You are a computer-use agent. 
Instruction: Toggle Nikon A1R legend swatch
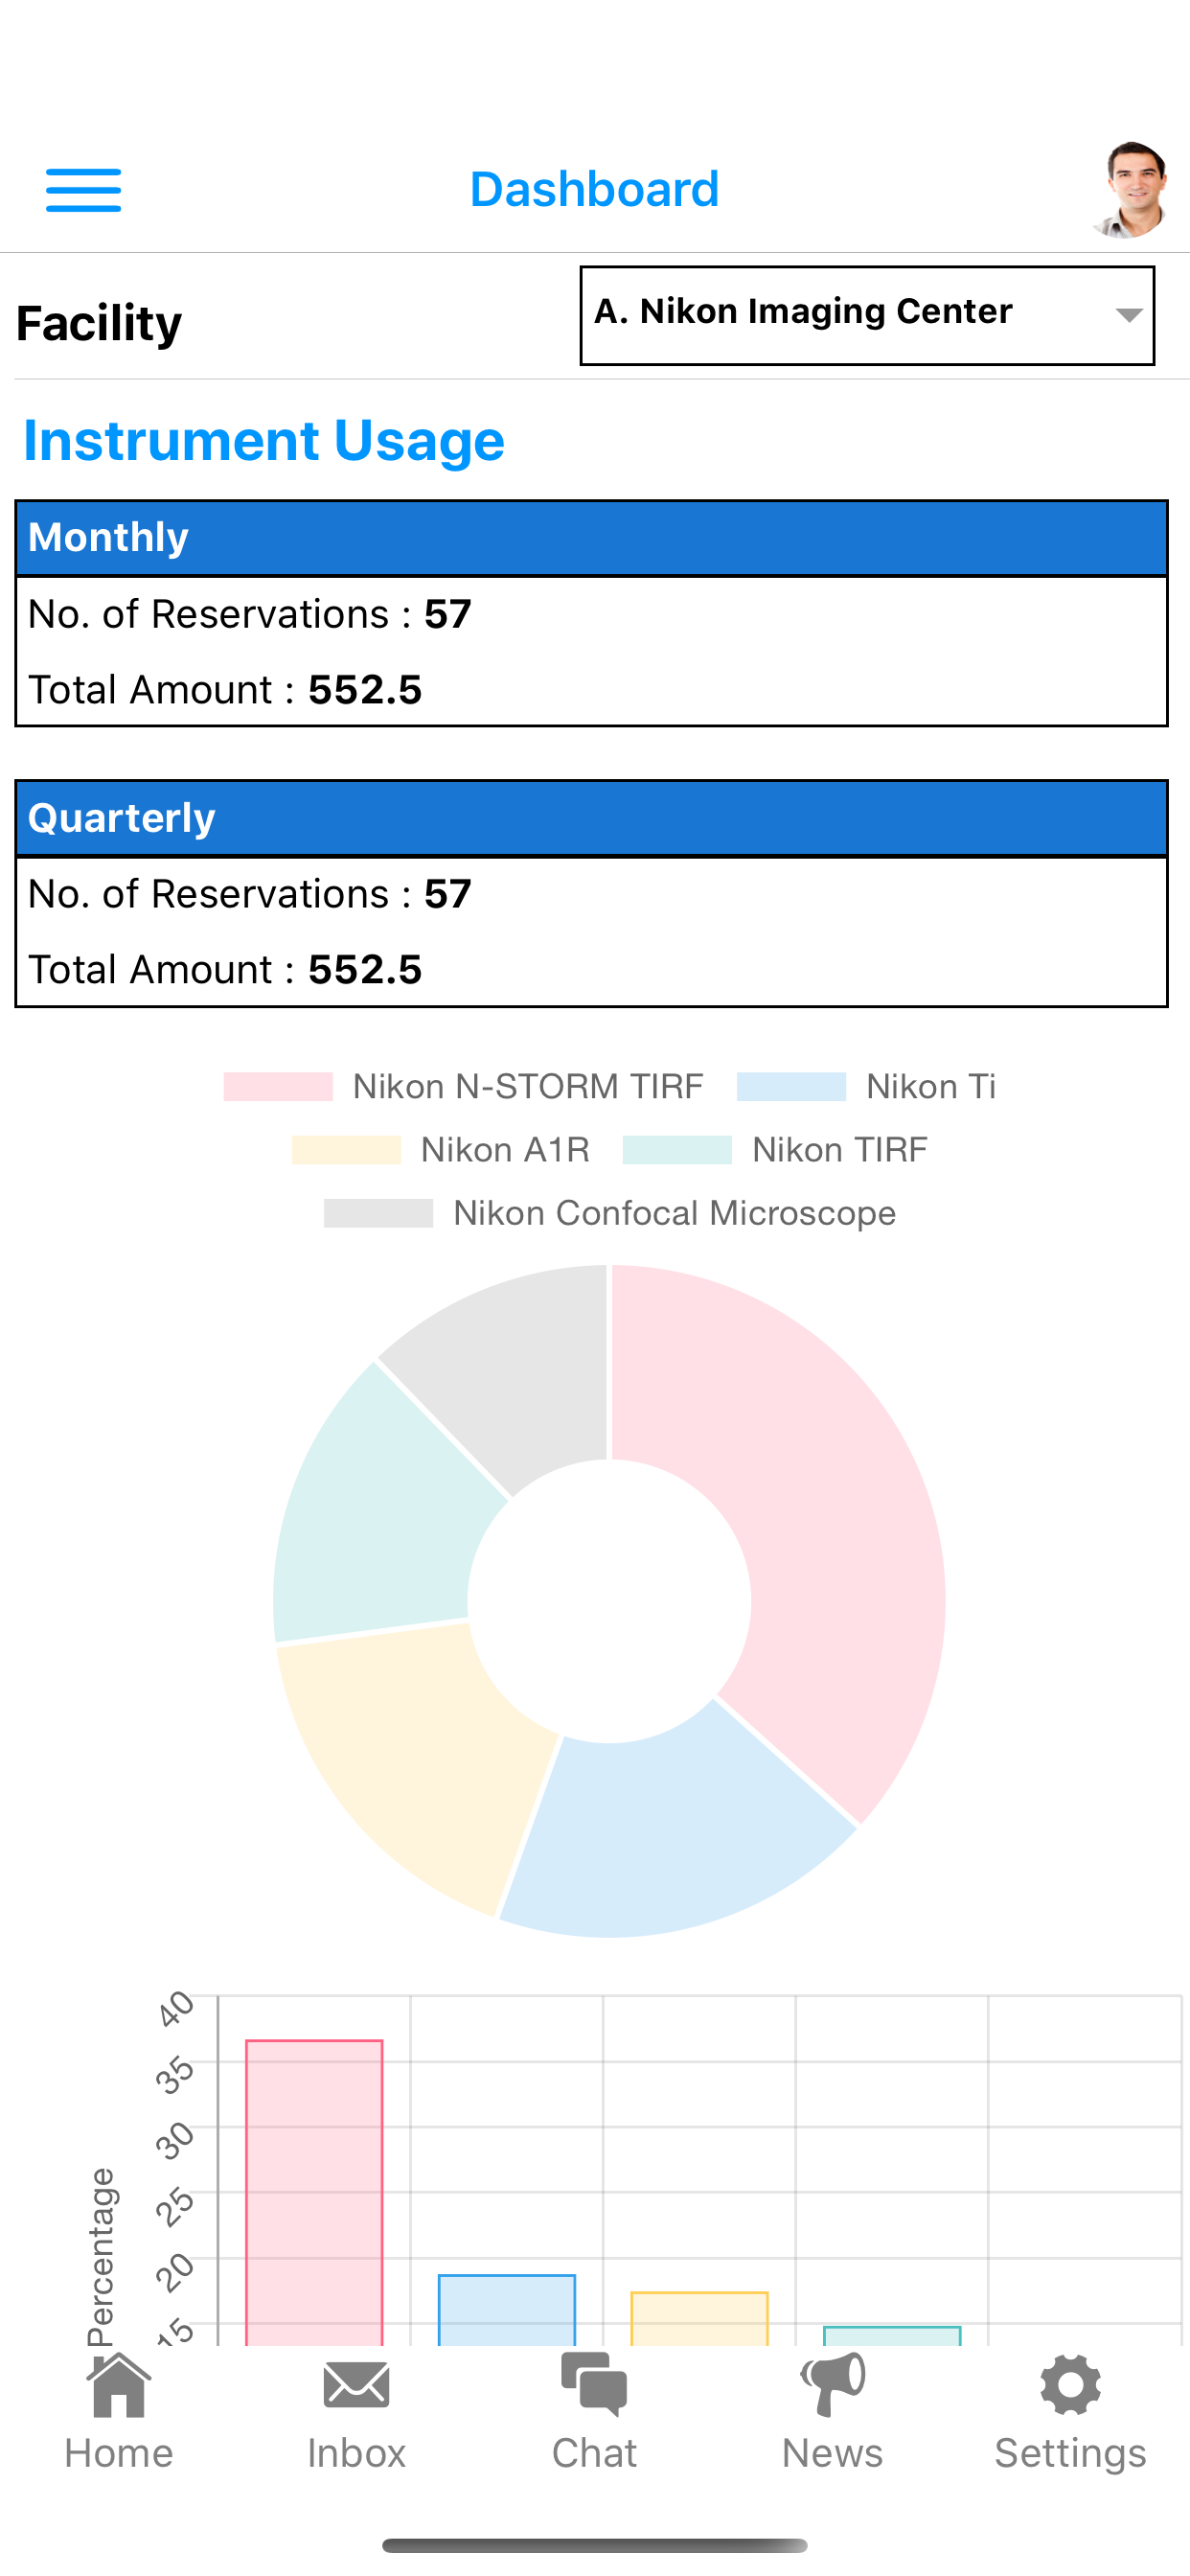(x=346, y=1150)
